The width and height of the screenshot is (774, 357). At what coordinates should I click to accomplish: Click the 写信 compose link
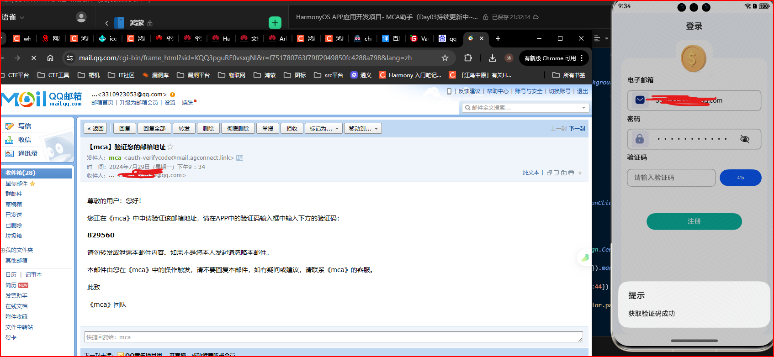(25, 126)
